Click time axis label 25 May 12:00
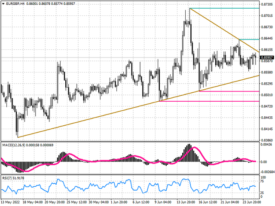Image resolution: width=275 pixels, height=206 pixels. pyautogui.click(x=76, y=202)
